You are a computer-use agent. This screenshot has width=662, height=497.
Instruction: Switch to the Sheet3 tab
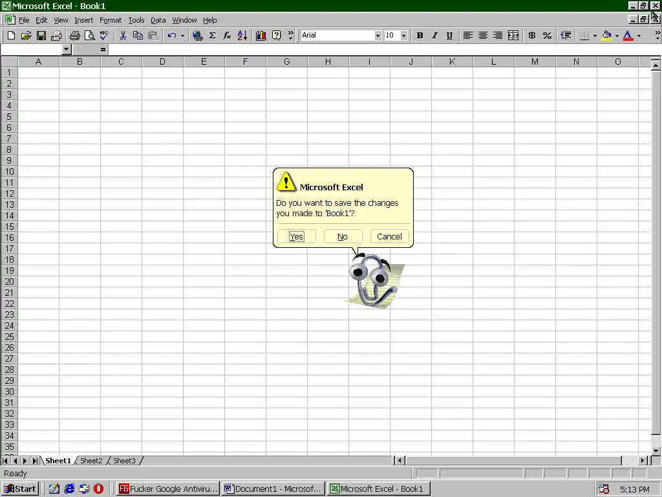(124, 461)
